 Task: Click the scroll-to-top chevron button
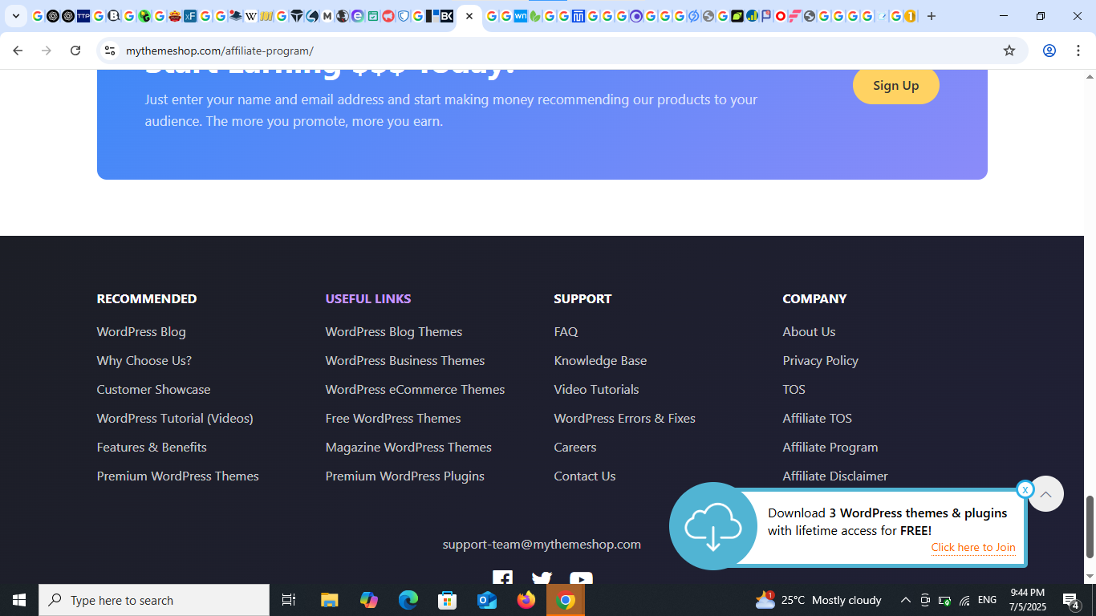1045,494
